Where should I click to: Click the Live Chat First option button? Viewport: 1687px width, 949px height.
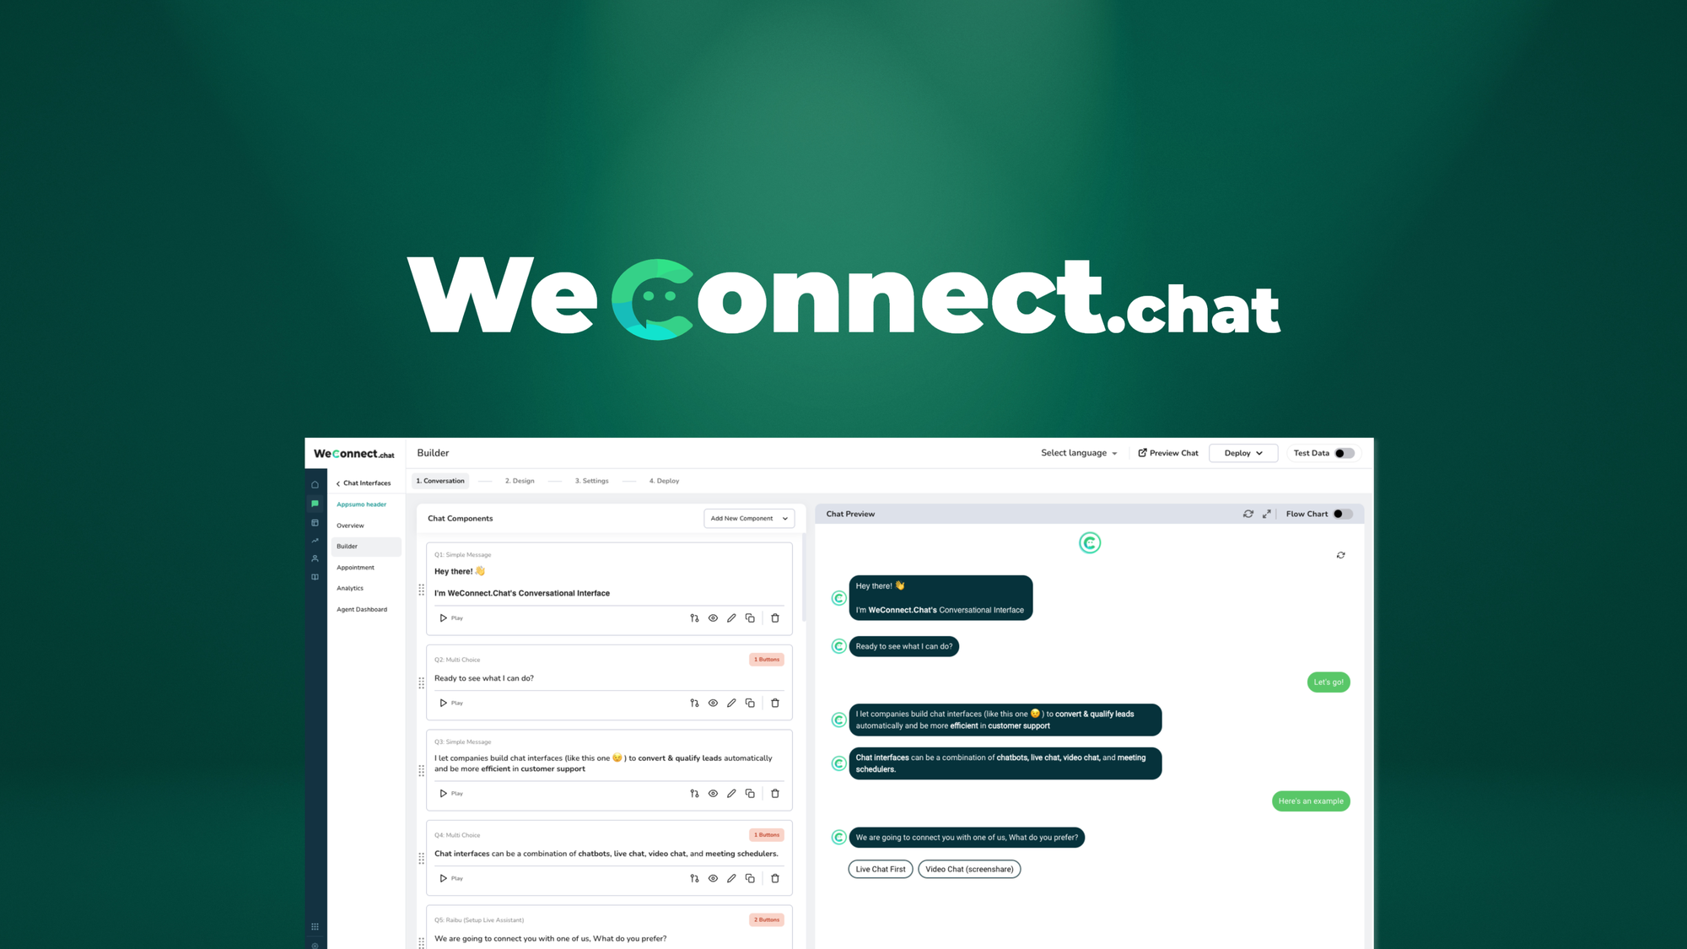(881, 868)
